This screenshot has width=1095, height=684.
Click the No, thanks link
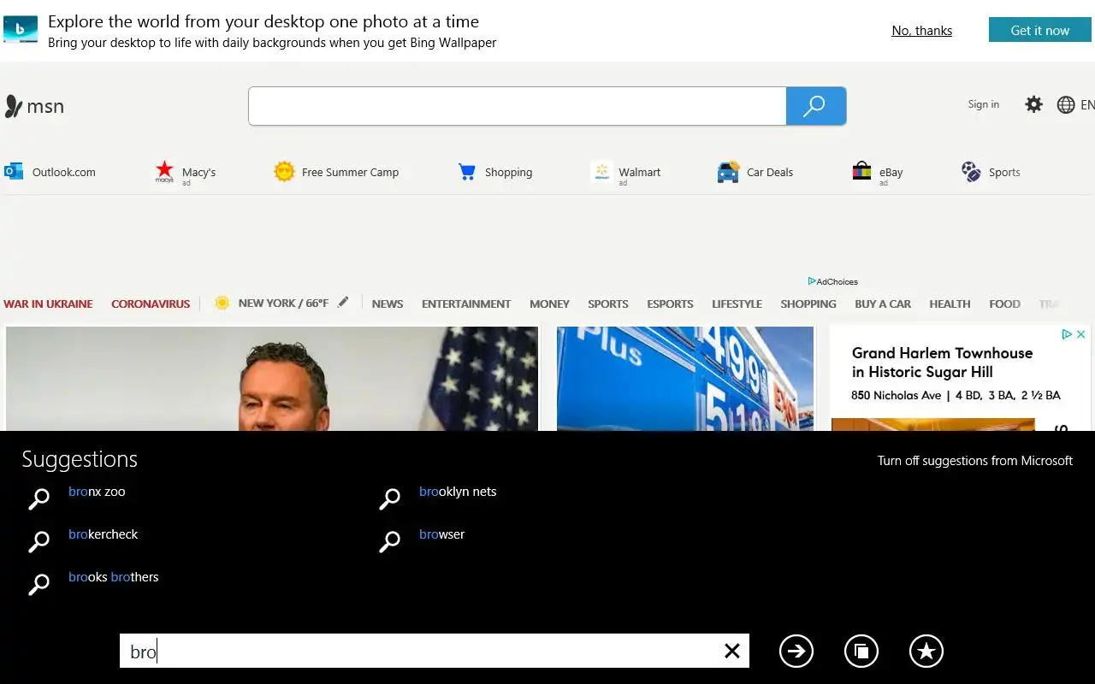pos(922,30)
